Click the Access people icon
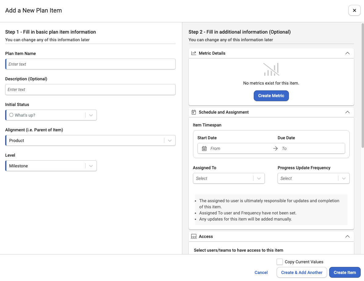The height and width of the screenshot is (281, 364). click(194, 236)
